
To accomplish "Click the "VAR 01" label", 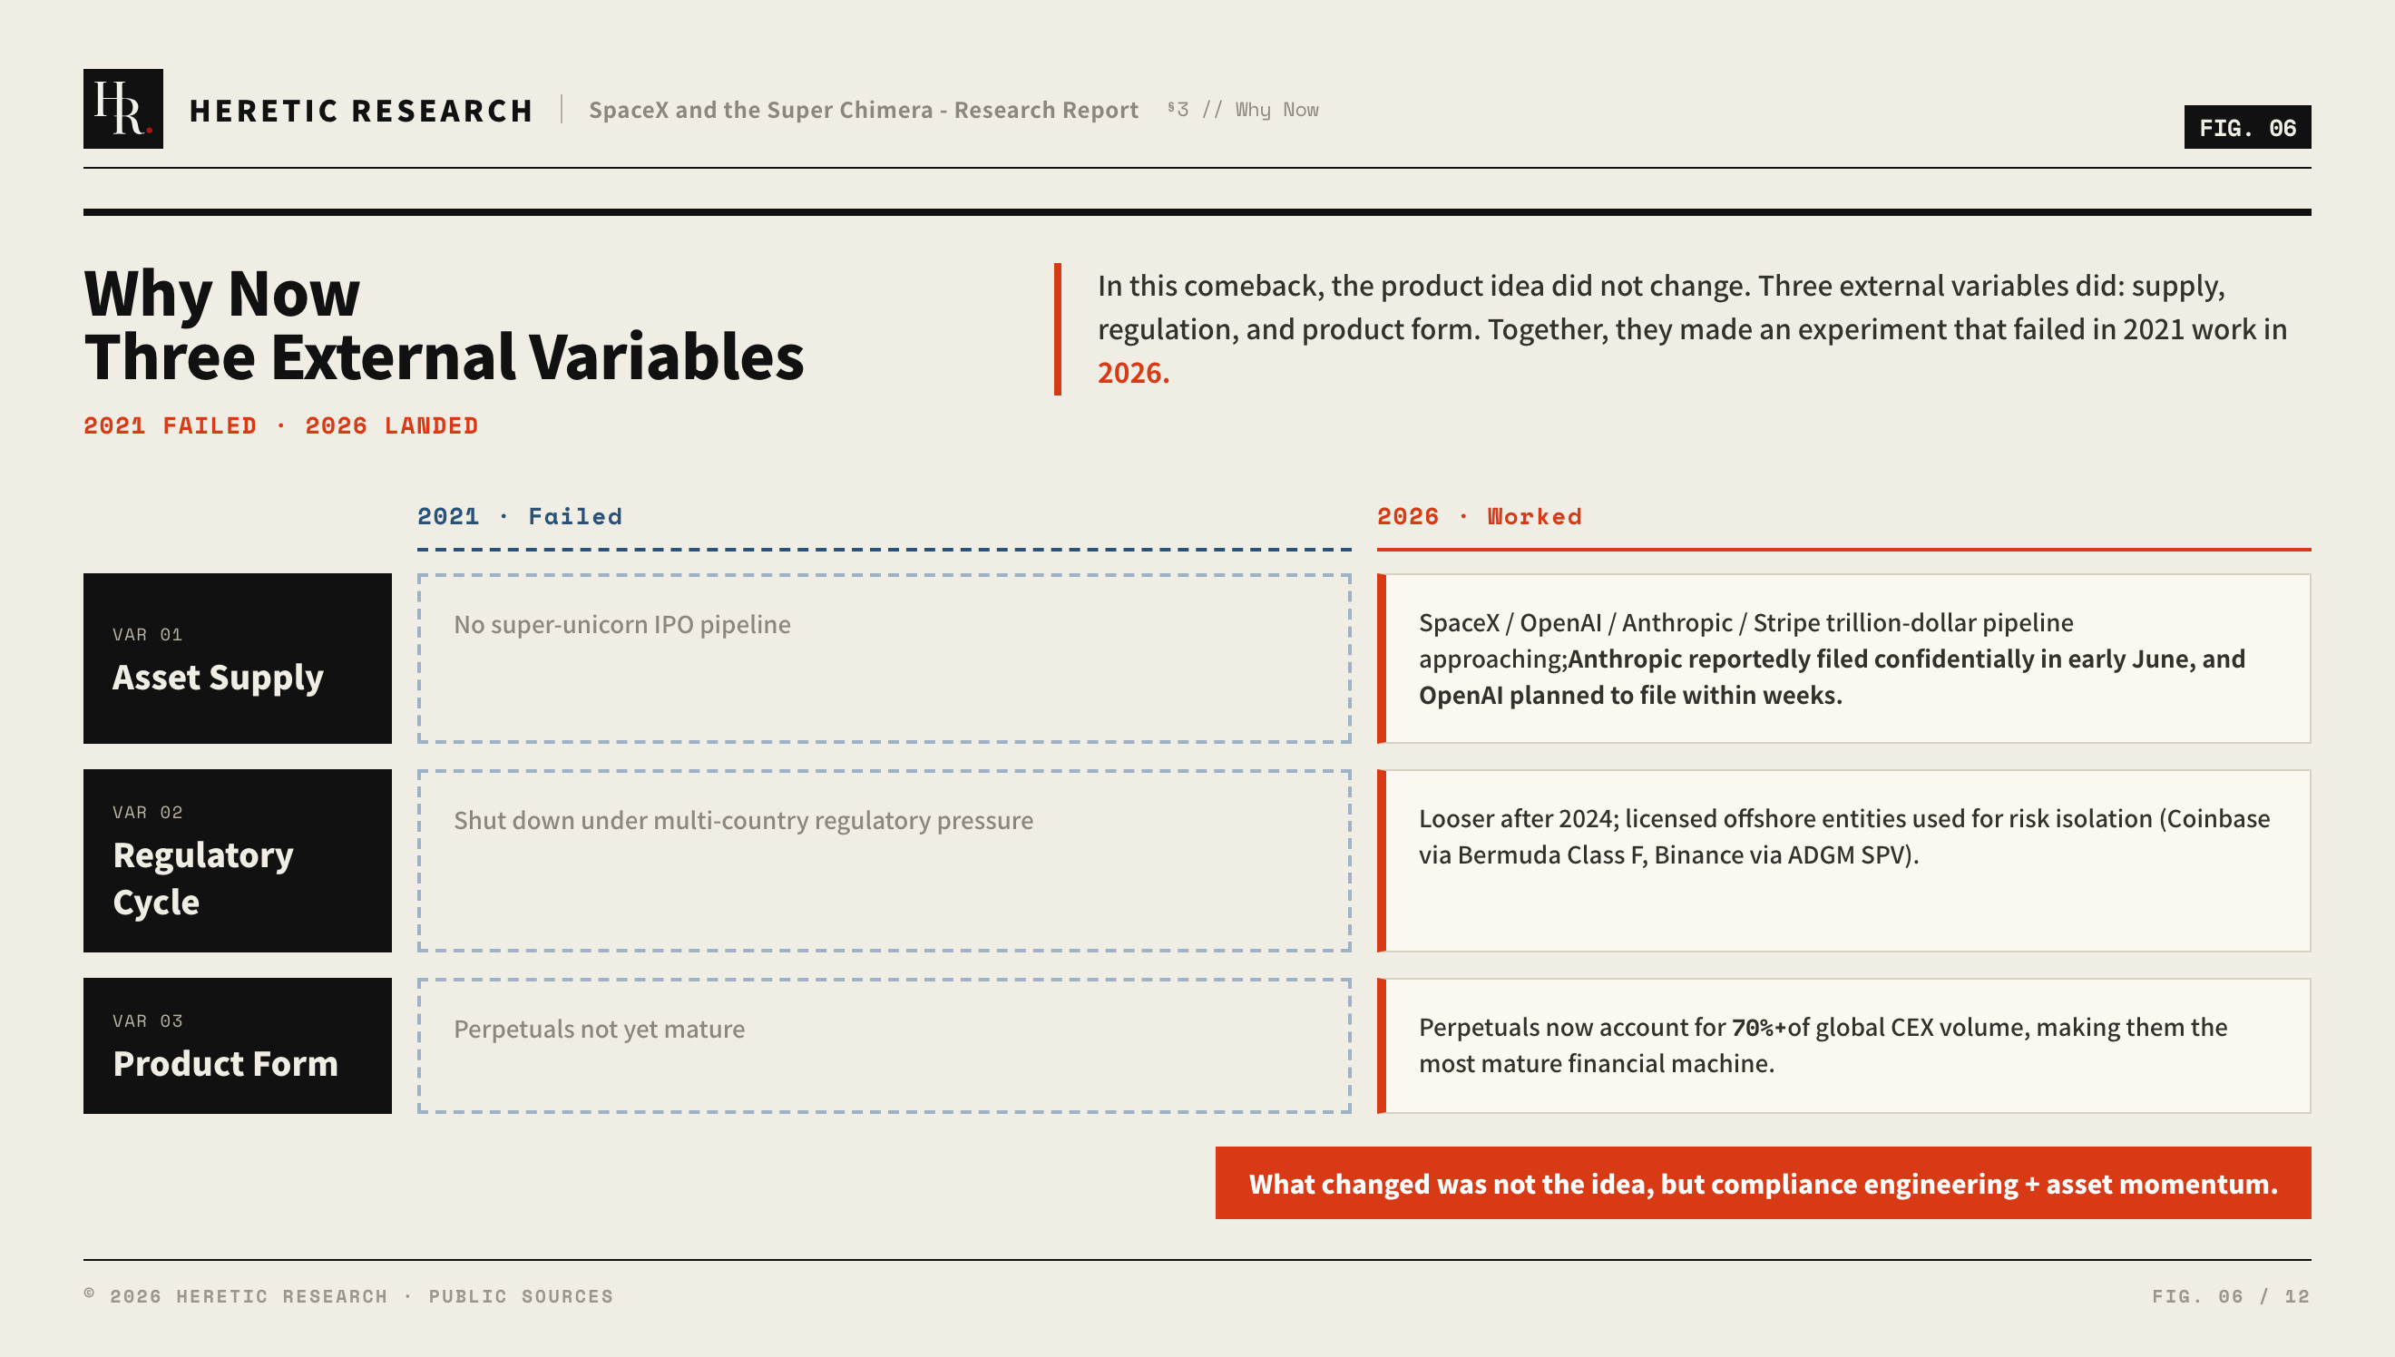I will [147, 635].
